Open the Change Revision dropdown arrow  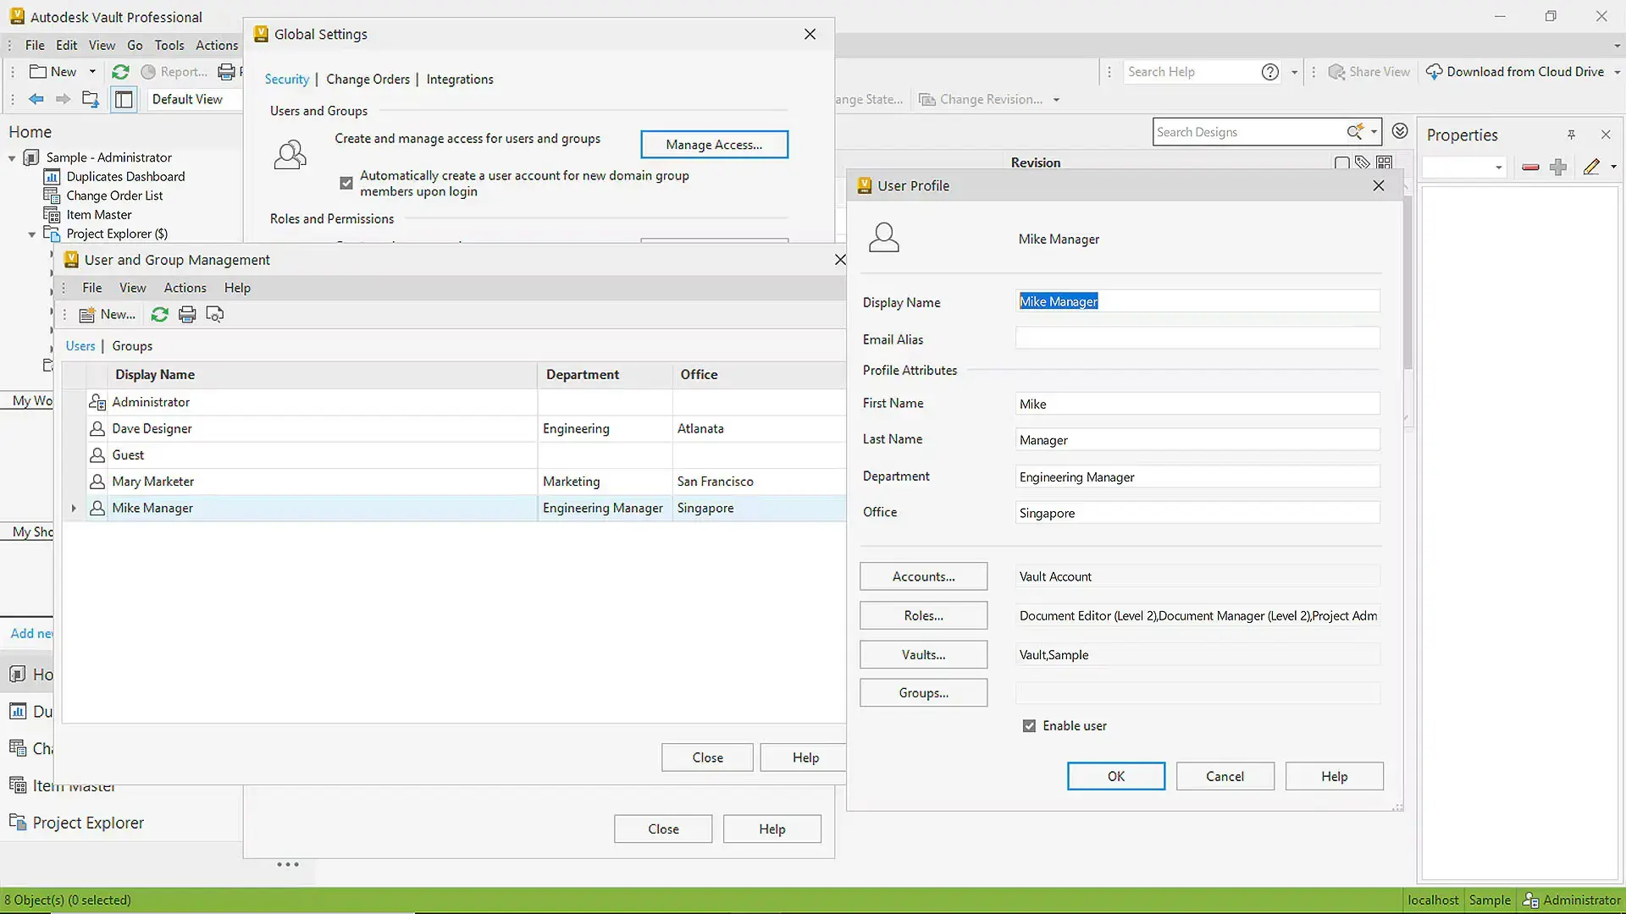(x=1056, y=100)
